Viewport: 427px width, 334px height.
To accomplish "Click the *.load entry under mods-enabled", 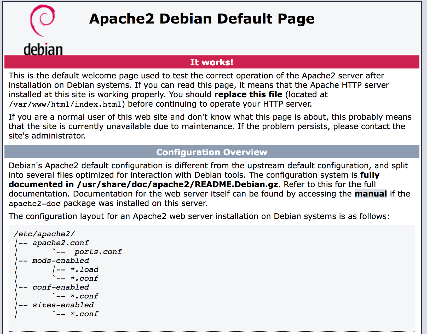I will [84, 269].
